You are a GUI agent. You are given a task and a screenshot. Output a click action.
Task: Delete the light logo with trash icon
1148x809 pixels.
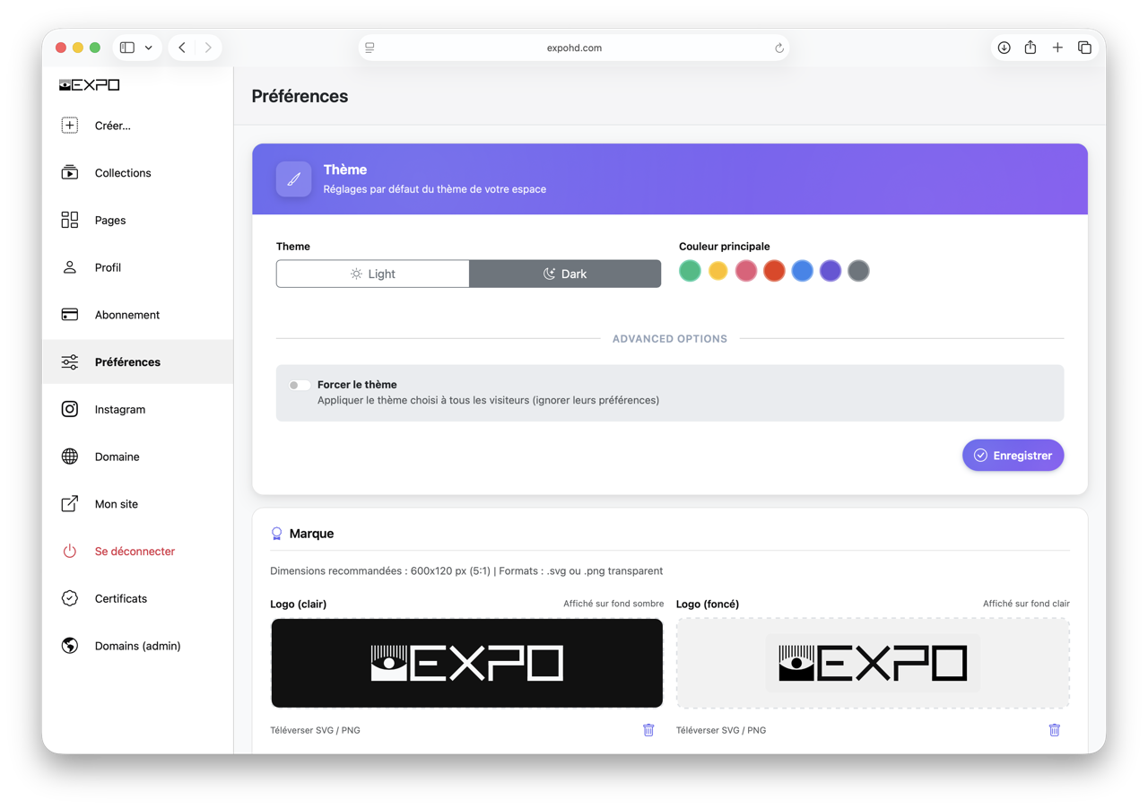648,730
